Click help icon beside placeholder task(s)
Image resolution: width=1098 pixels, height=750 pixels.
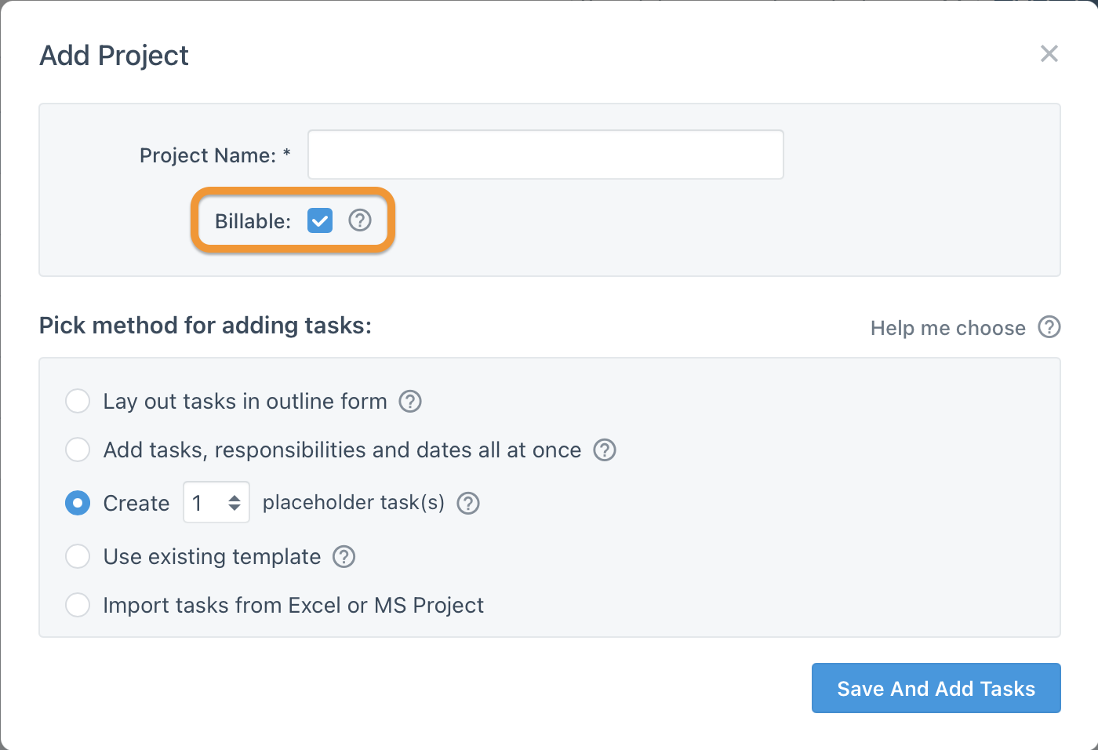(x=468, y=503)
